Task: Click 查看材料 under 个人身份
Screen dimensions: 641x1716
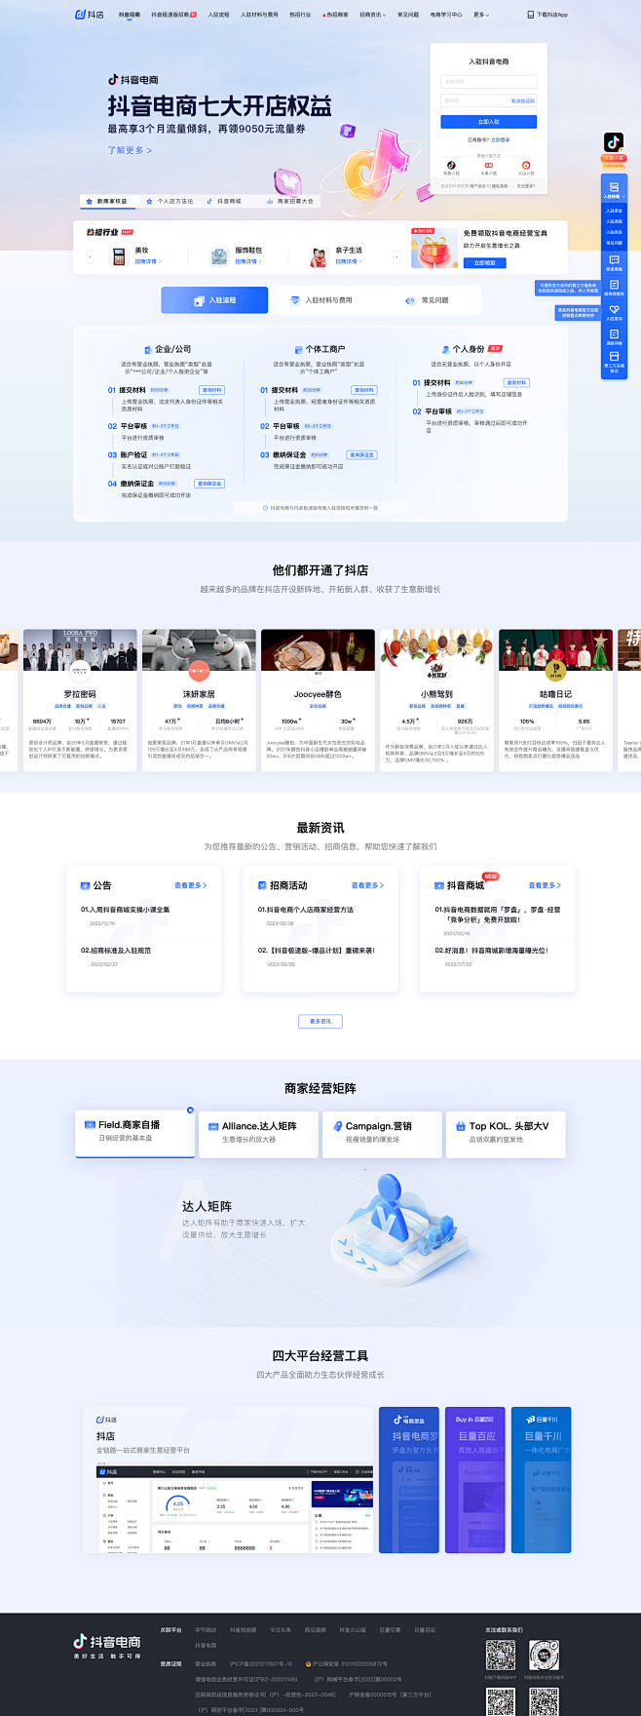Action: tap(516, 383)
